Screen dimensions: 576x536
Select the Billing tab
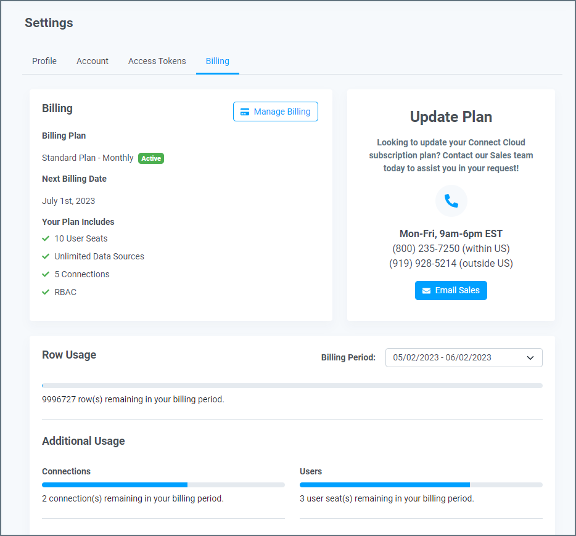(x=218, y=61)
